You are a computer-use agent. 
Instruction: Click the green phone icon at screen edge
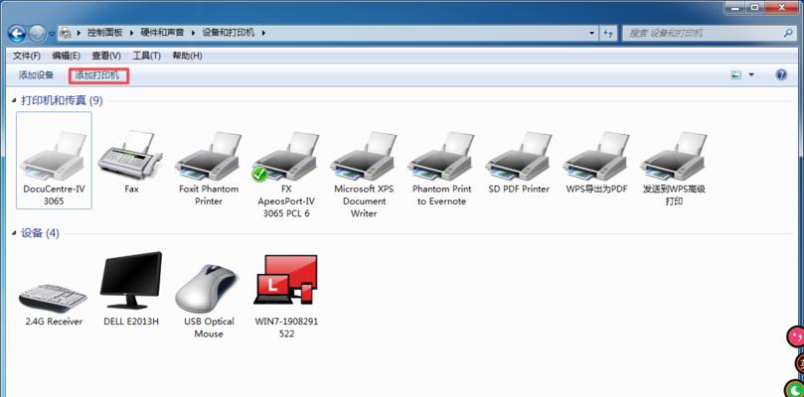point(795,389)
